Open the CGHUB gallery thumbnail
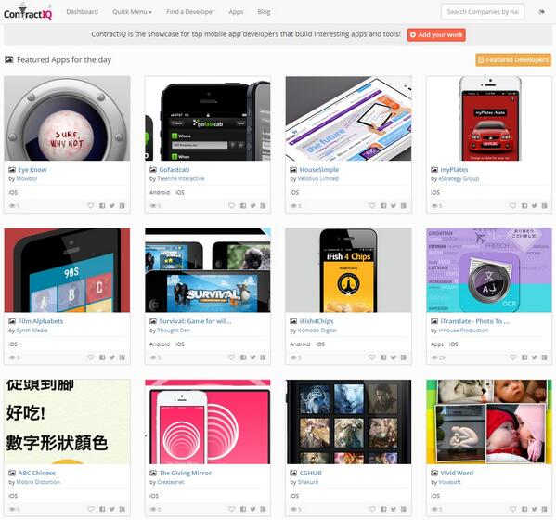Viewport: 556px width, 520px height. (x=348, y=422)
